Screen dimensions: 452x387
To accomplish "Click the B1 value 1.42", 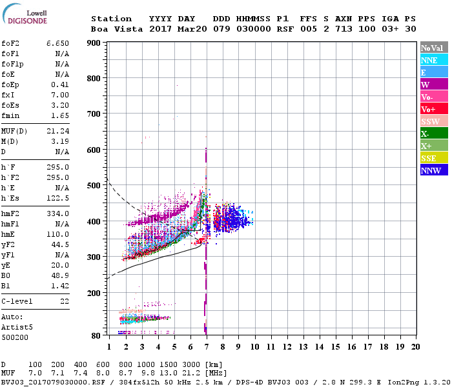I will [60, 286].
